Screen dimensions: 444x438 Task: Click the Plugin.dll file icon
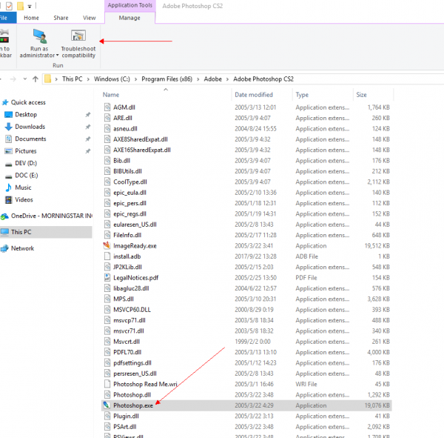[107, 416]
